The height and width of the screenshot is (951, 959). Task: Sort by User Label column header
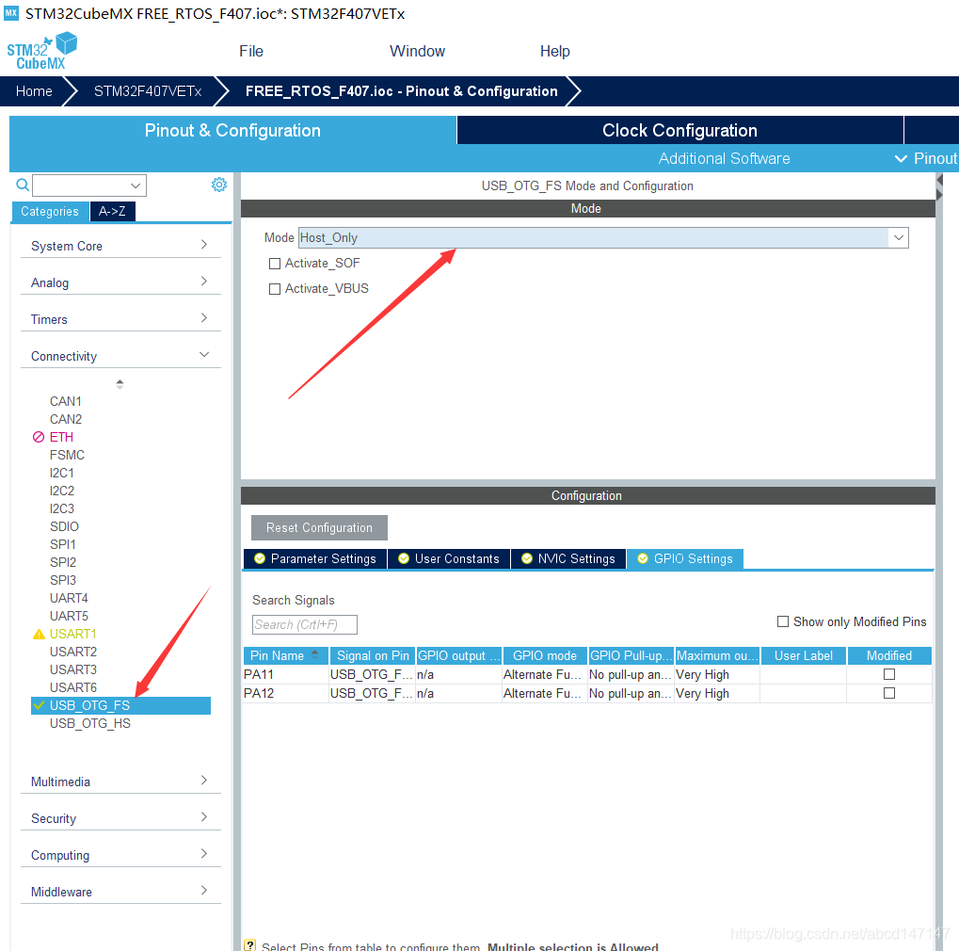pos(804,655)
